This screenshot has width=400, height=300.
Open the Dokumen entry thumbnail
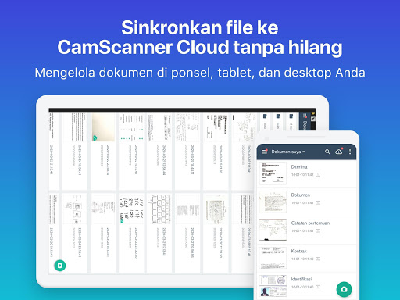(x=273, y=202)
